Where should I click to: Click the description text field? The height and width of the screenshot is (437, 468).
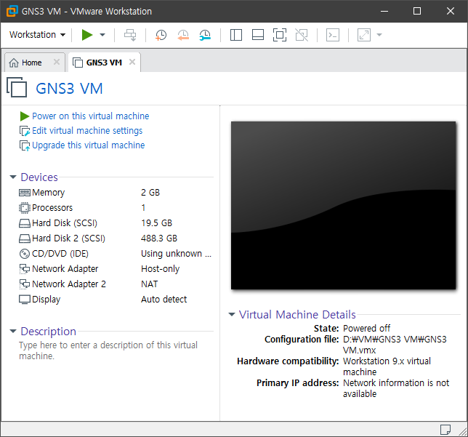pos(108,350)
